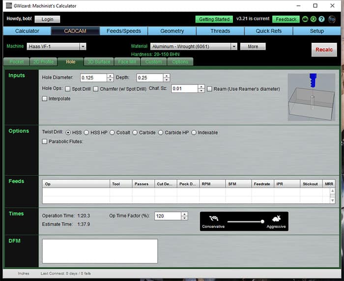Select Indexable drill option

point(194,133)
